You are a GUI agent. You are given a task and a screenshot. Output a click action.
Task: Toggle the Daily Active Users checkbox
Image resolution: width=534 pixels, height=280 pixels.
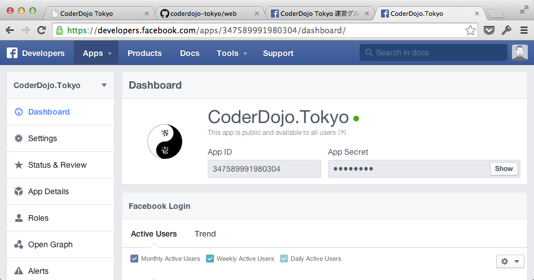tap(284, 259)
